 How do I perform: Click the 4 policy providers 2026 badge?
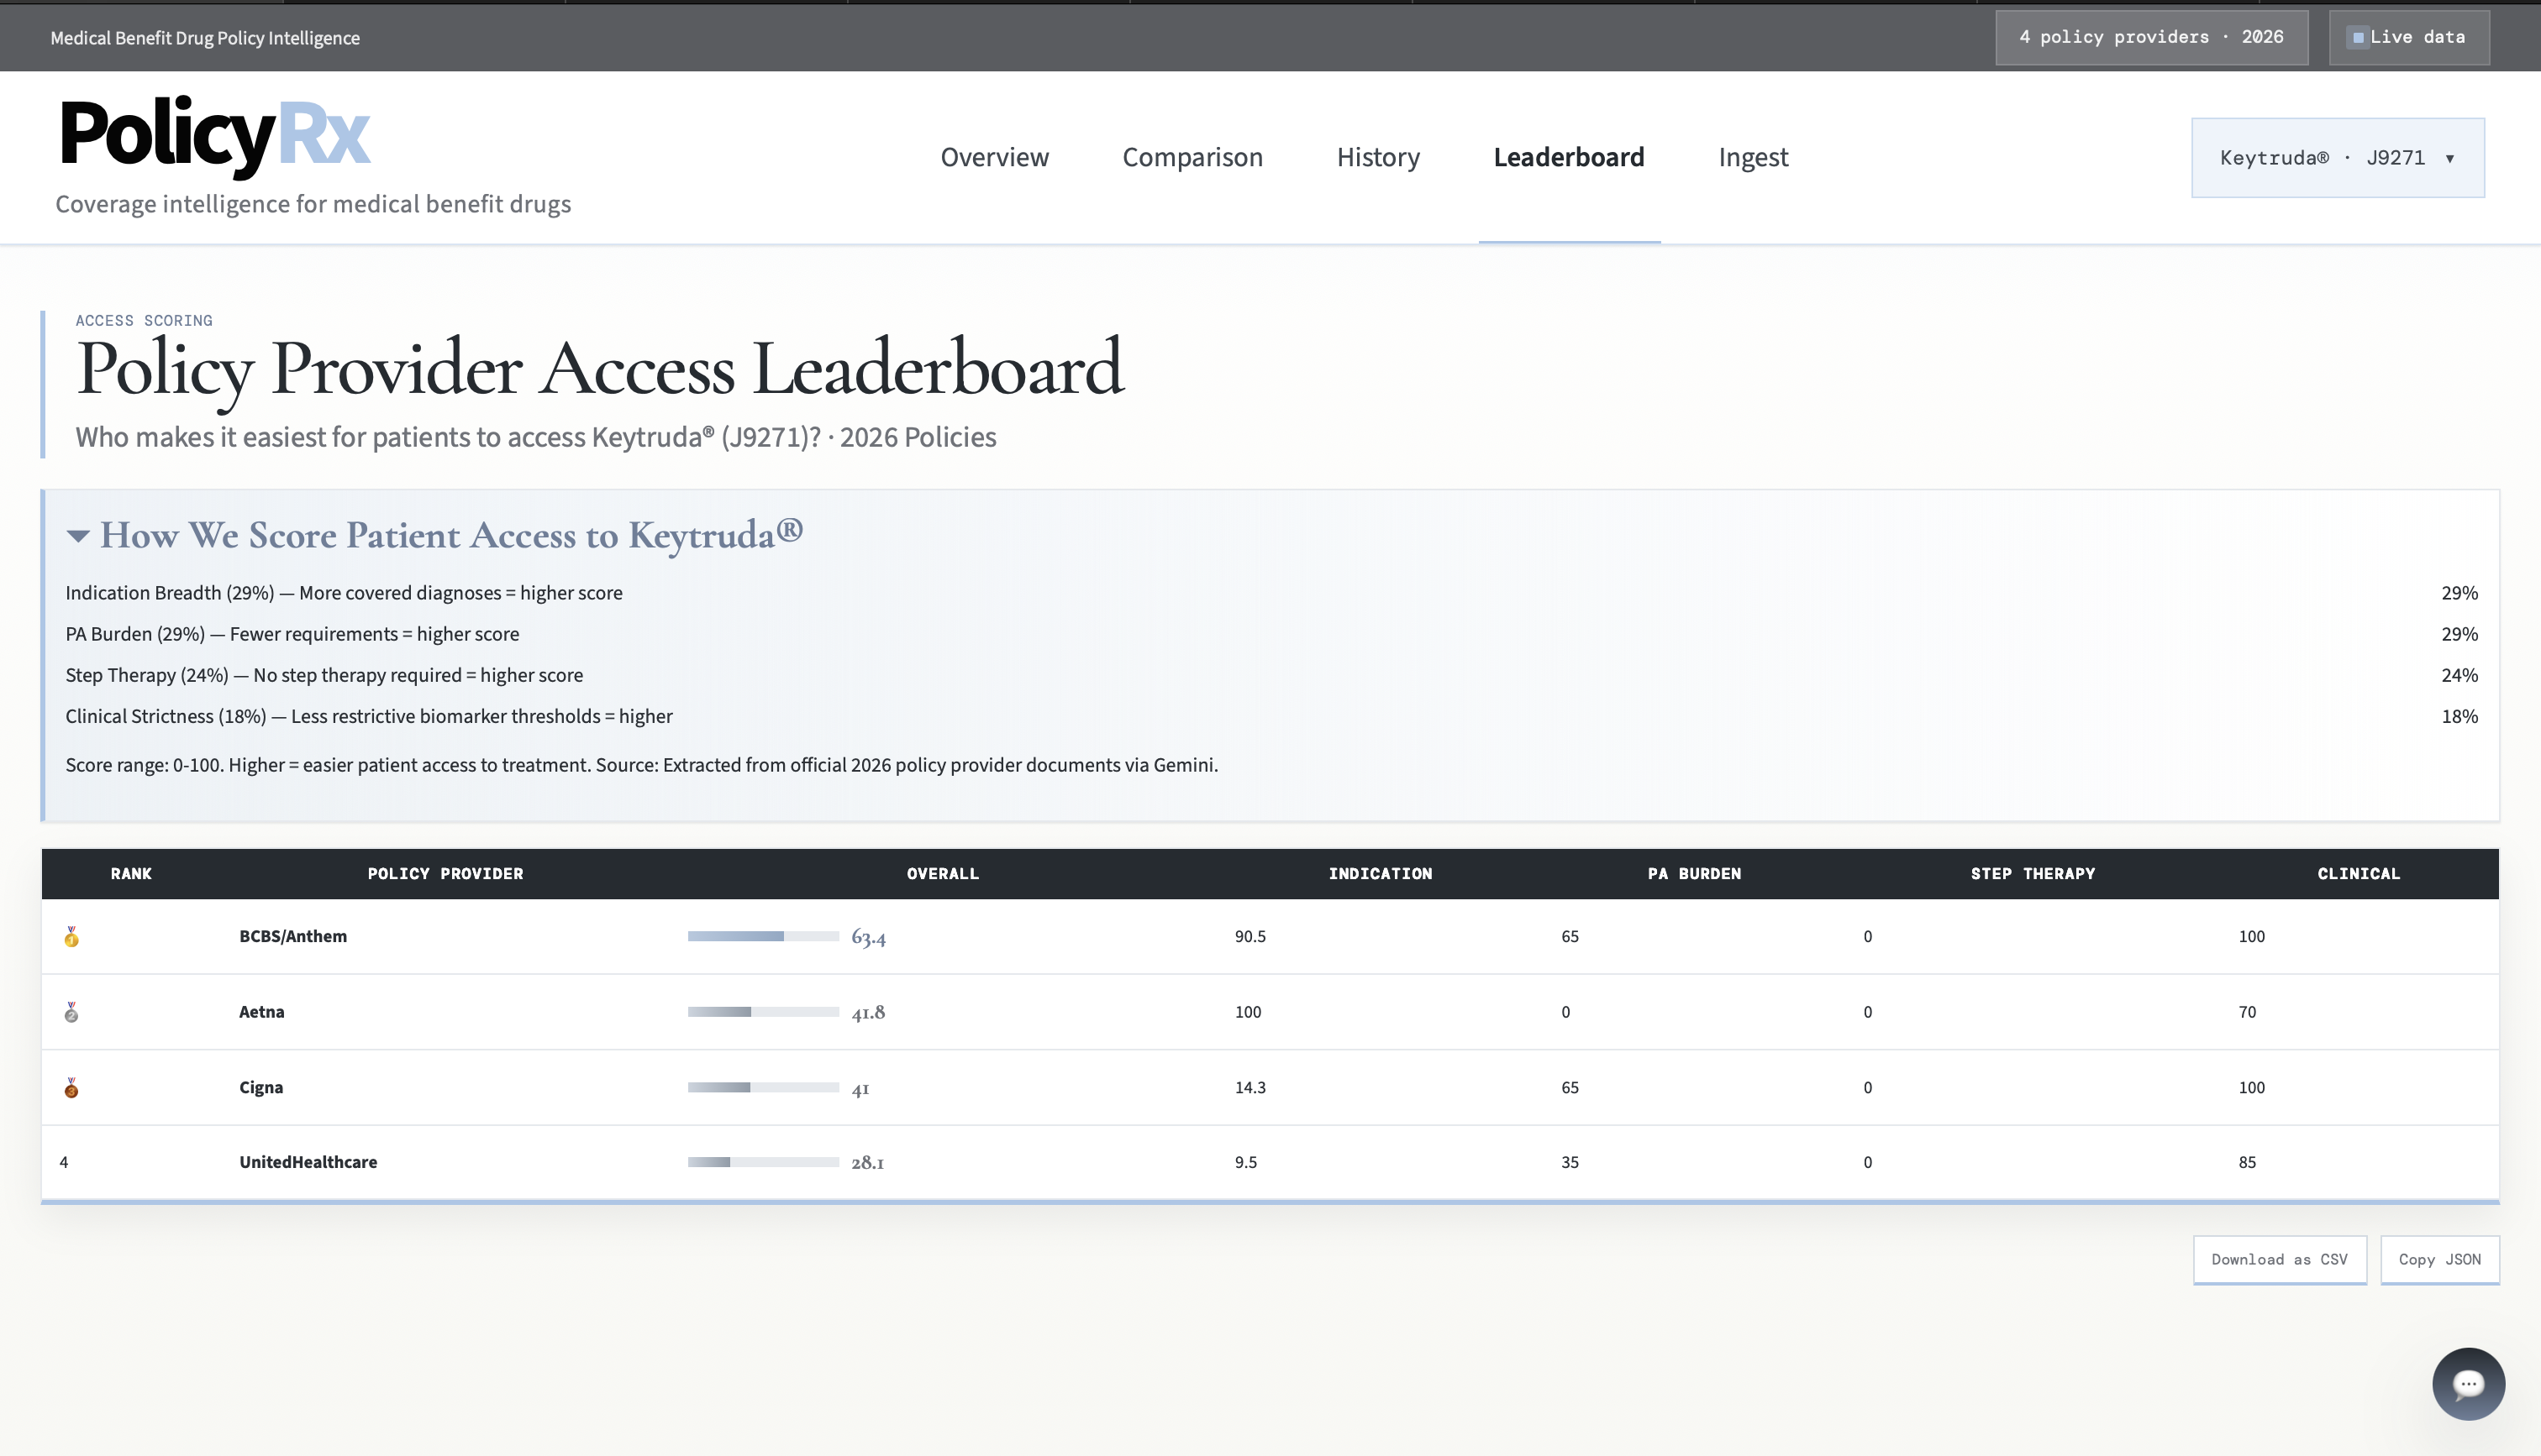coord(2151,38)
